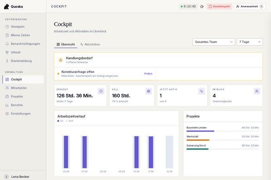Click the Baustelle Linden project name
Viewport: 271px width, 180px height.
pyautogui.click(x=197, y=128)
